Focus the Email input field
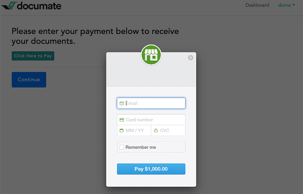This screenshot has height=194, width=303. click(x=151, y=103)
